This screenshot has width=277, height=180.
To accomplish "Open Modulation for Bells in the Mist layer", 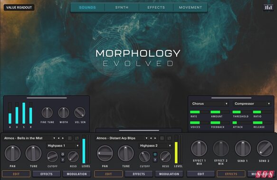I will (x=77, y=174).
